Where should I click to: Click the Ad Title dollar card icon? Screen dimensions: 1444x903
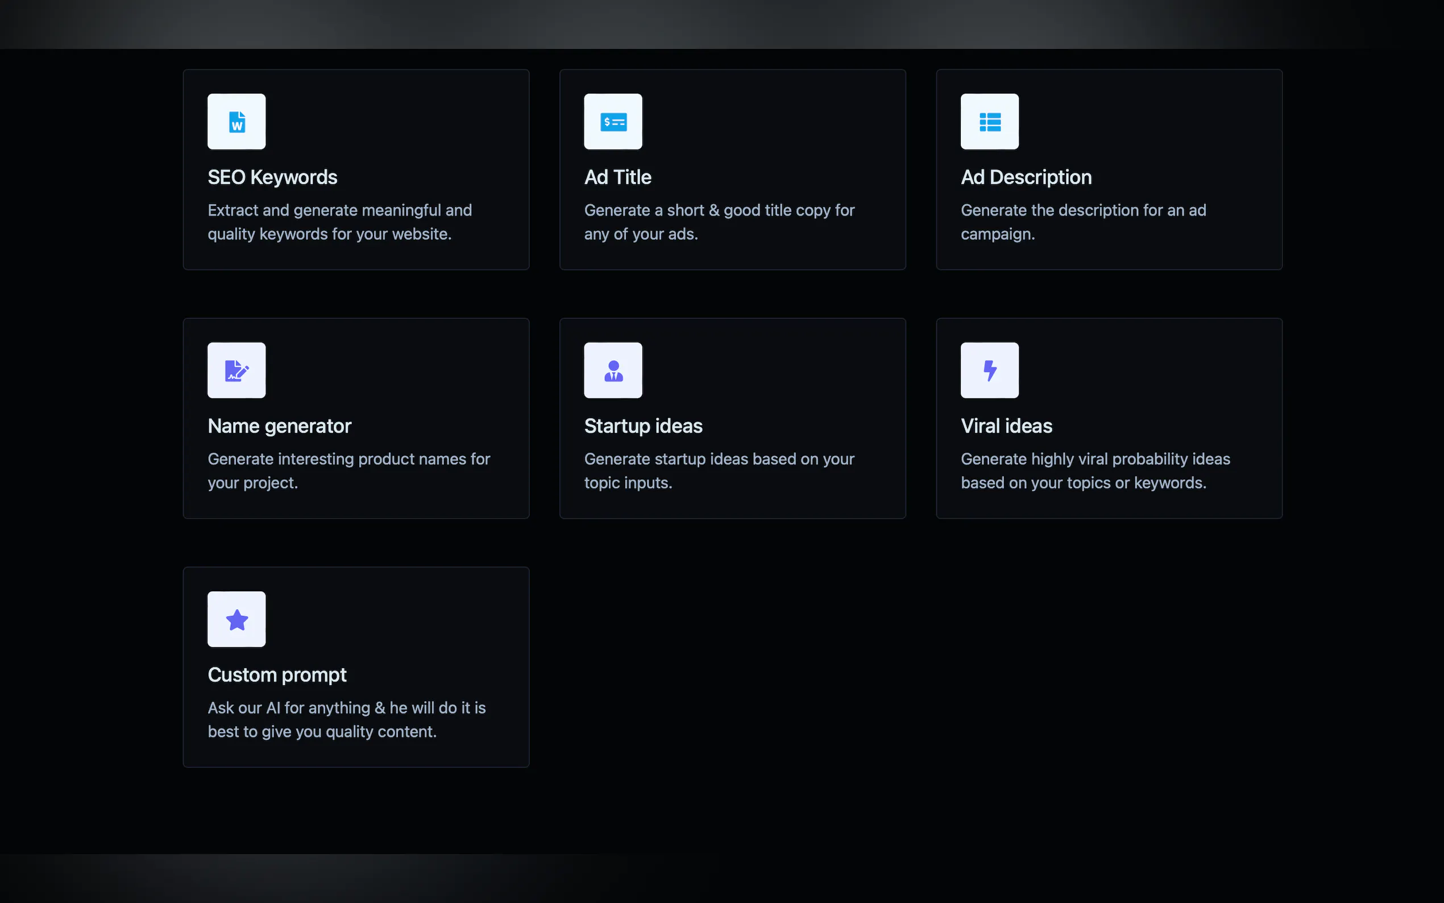click(x=613, y=122)
